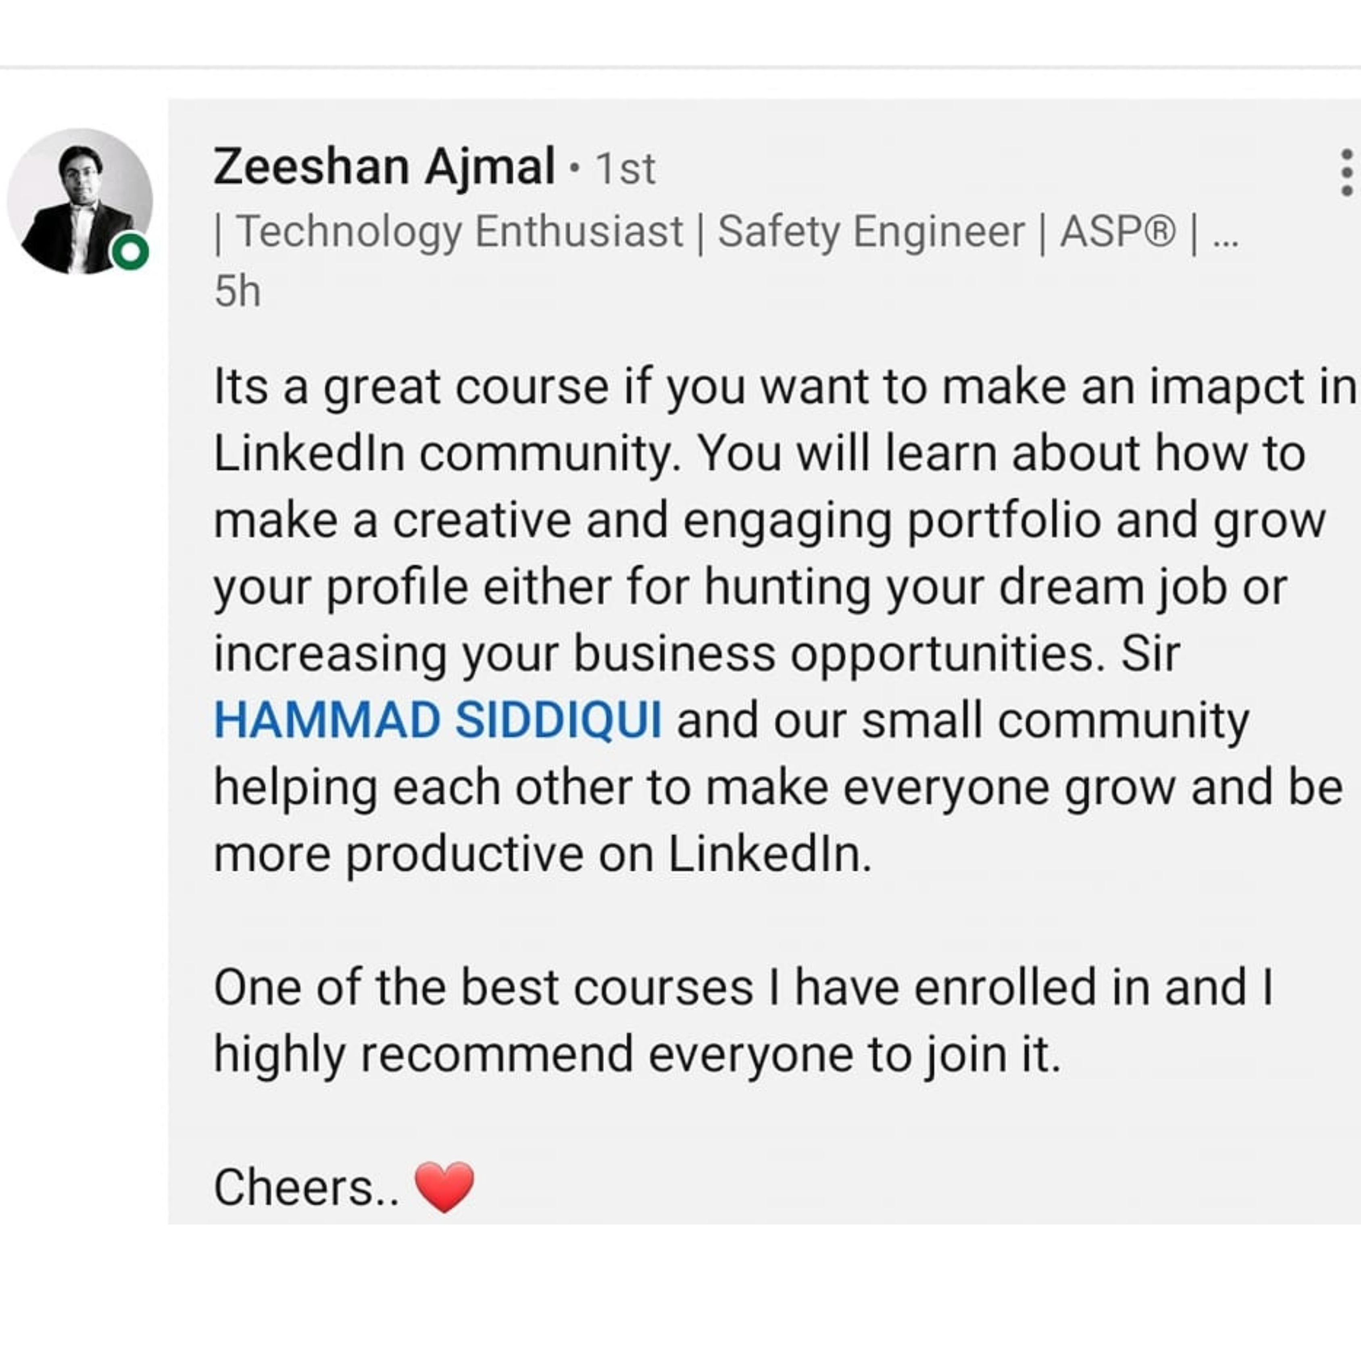The image size is (1361, 1361).
Task: Click the 'more productive on LinkedIn' line
Action: pos(542,855)
